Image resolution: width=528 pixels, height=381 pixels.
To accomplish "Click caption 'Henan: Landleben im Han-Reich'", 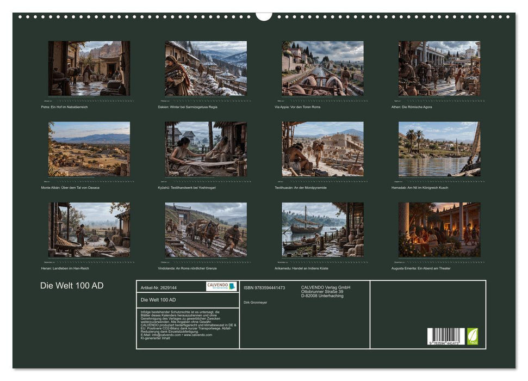I will (65, 268).
